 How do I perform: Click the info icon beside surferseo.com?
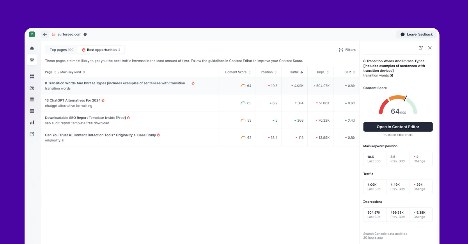[85, 34]
